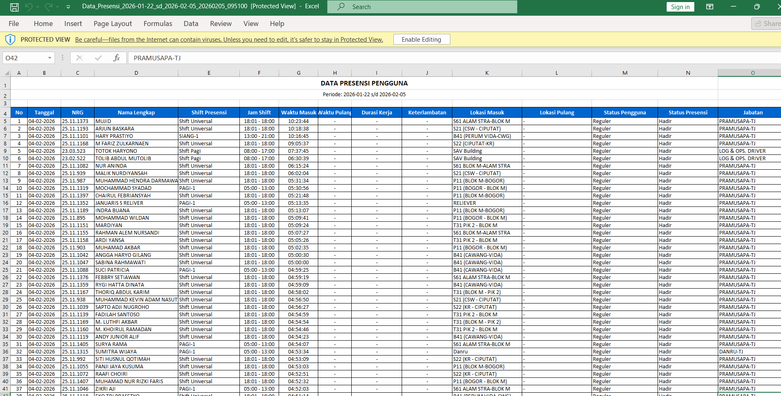781x396 pixels.
Task: Click the Enable Editing button
Action: tap(421, 40)
